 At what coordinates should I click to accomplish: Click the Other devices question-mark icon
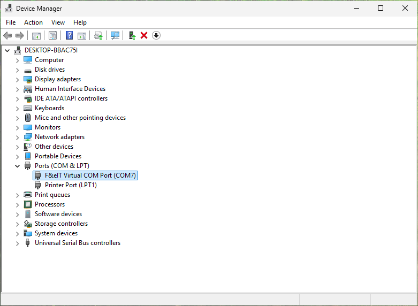click(28, 147)
